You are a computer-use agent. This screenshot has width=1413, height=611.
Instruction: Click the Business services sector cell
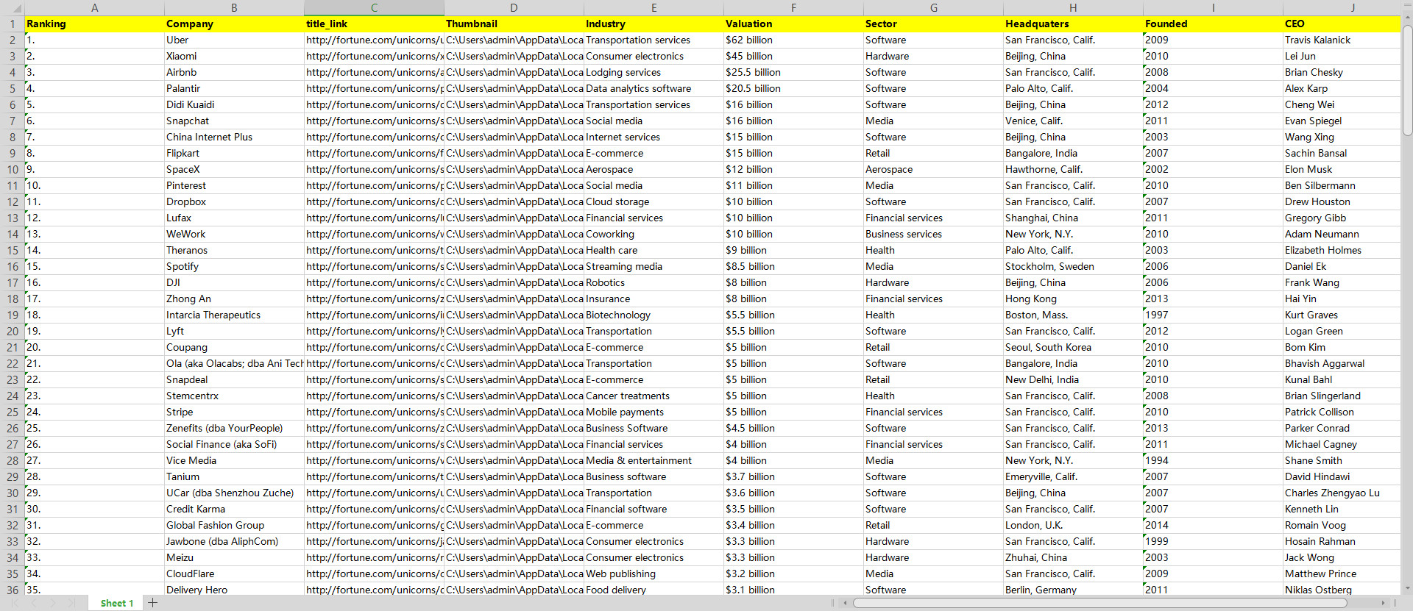(933, 234)
